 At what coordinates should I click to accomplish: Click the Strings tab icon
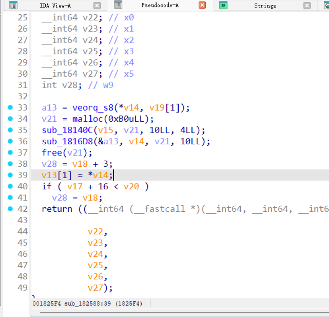click(x=223, y=5)
